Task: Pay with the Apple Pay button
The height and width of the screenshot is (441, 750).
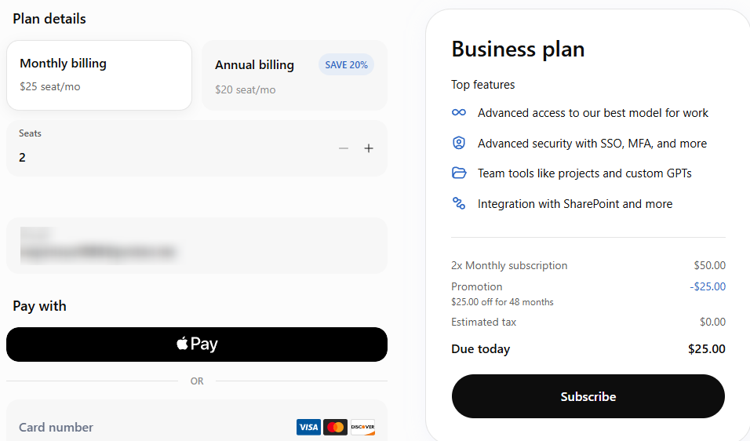Action: tap(197, 344)
